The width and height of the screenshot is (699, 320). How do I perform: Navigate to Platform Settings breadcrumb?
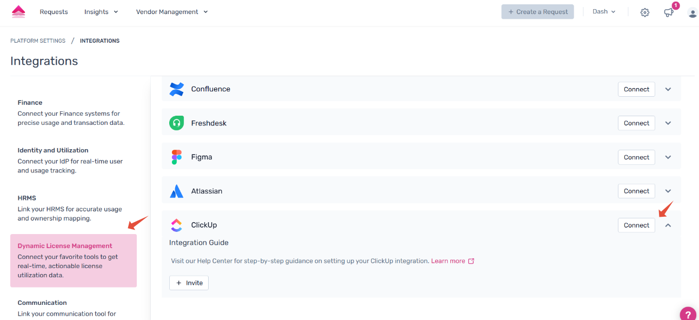[x=38, y=41]
